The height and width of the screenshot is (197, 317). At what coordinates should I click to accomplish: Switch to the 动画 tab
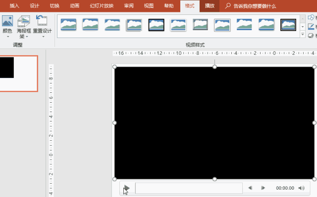tap(75, 6)
